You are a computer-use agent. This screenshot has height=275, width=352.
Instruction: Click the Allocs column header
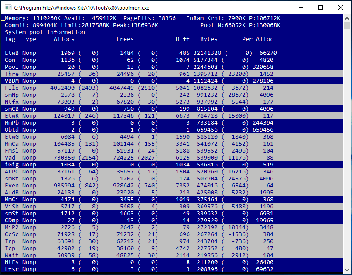pyautogui.click(x=64, y=39)
